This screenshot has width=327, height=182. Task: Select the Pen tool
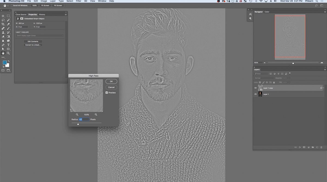(3, 45)
